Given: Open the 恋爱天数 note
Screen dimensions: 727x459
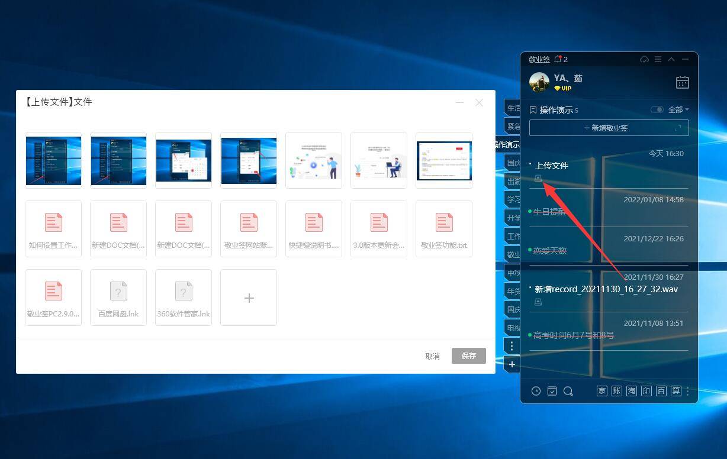Looking at the screenshot, I should (550, 251).
